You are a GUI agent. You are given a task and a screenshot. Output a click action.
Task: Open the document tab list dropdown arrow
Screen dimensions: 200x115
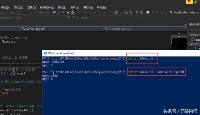186,24
